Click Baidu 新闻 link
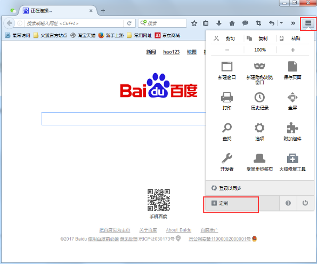Viewport: 317px width, 264px height. (x=151, y=52)
